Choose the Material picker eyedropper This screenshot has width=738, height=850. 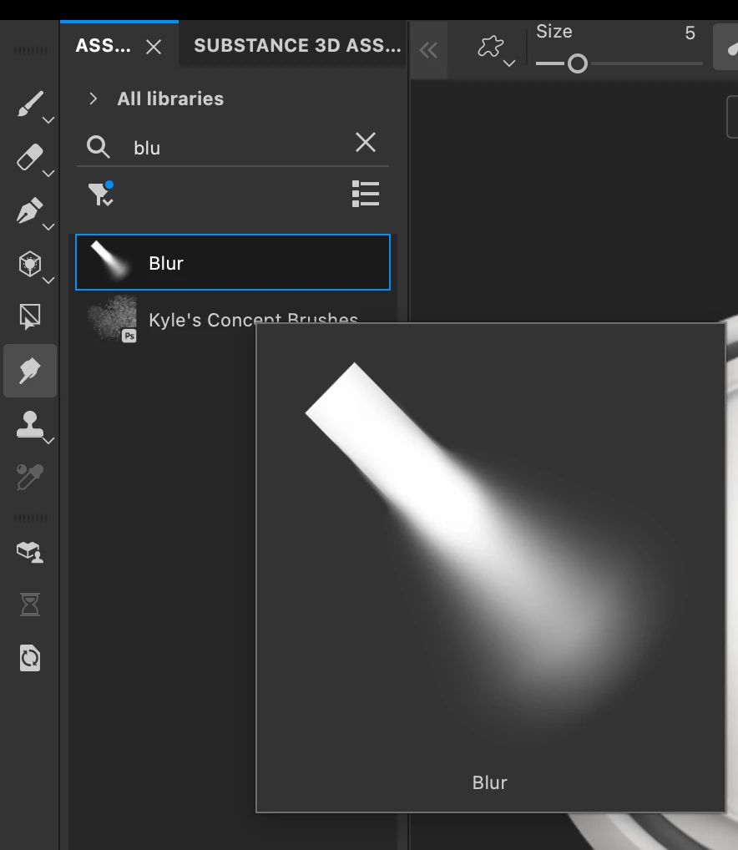tap(29, 477)
